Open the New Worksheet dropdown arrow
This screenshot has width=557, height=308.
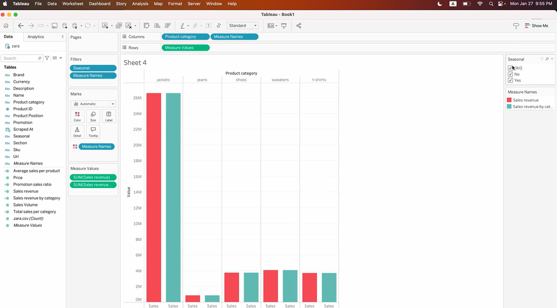pyautogui.click(x=112, y=26)
